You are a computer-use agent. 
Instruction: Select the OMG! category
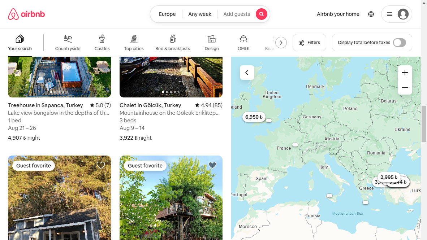[x=243, y=43]
